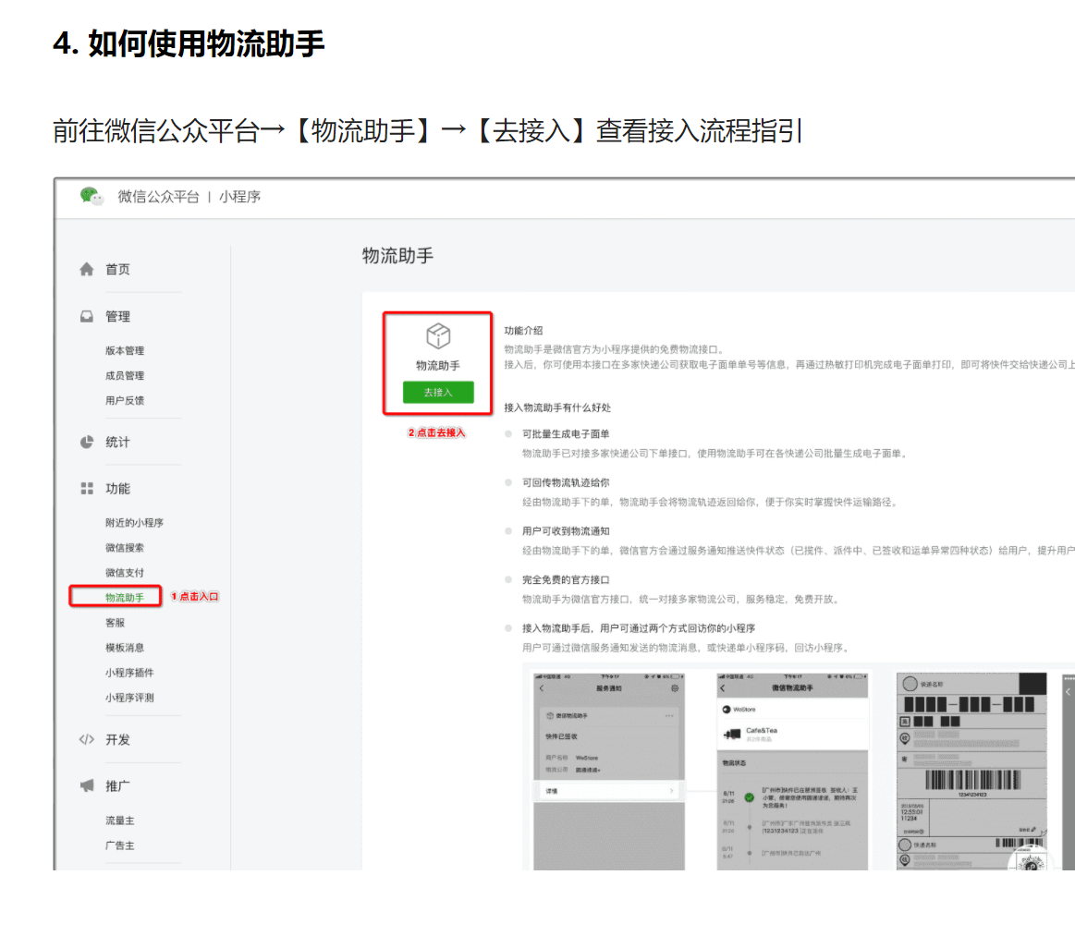
Task: Select 客服 in the sidebar
Action: point(116,623)
